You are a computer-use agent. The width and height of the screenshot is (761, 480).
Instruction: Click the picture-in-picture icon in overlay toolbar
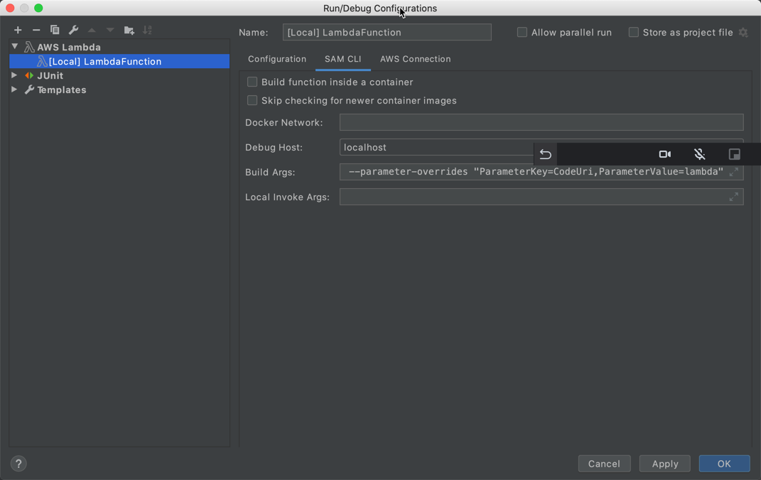(734, 154)
